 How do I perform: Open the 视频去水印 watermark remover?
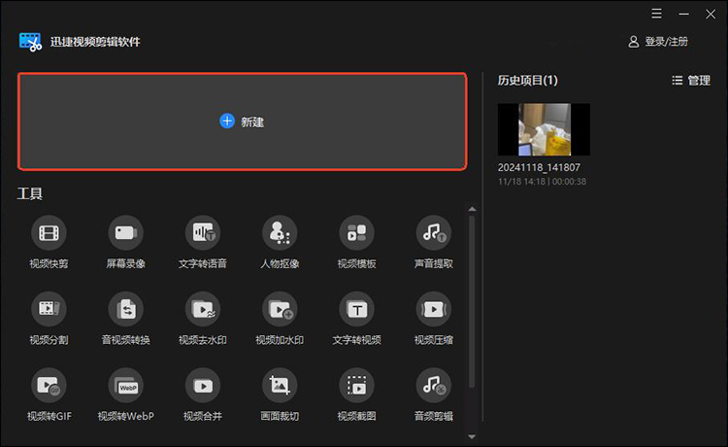pyautogui.click(x=203, y=319)
